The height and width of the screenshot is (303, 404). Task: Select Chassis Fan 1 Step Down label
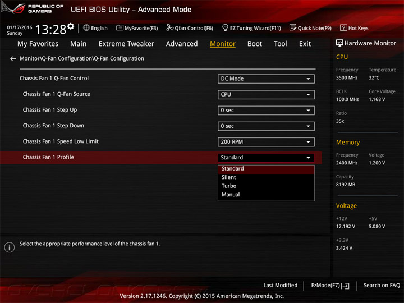click(53, 126)
